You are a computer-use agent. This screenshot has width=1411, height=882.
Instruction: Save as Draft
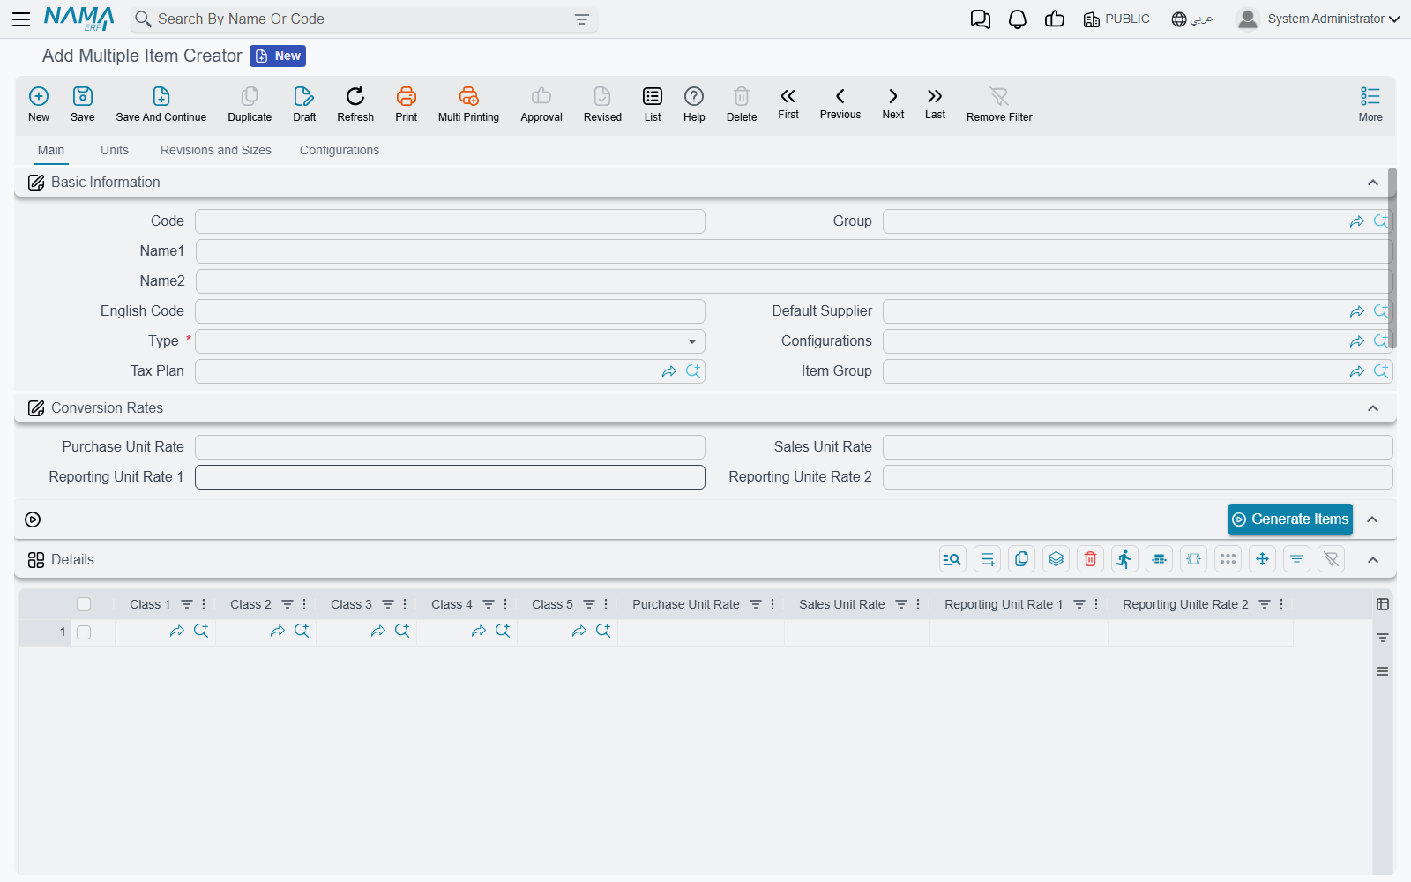pos(304,104)
